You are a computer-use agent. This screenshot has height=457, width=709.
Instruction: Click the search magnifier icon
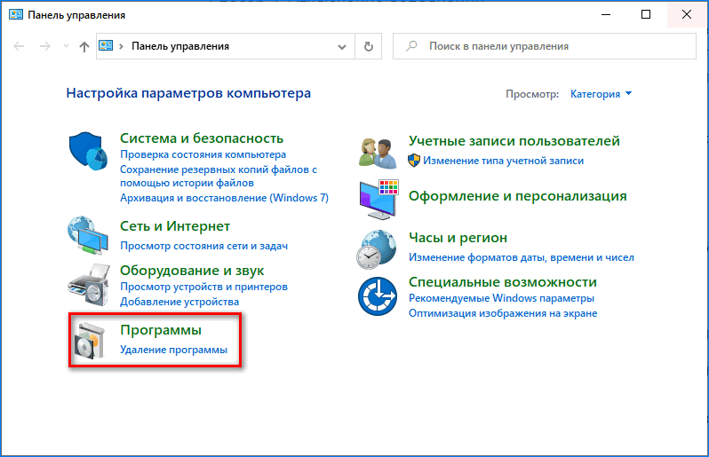411,46
